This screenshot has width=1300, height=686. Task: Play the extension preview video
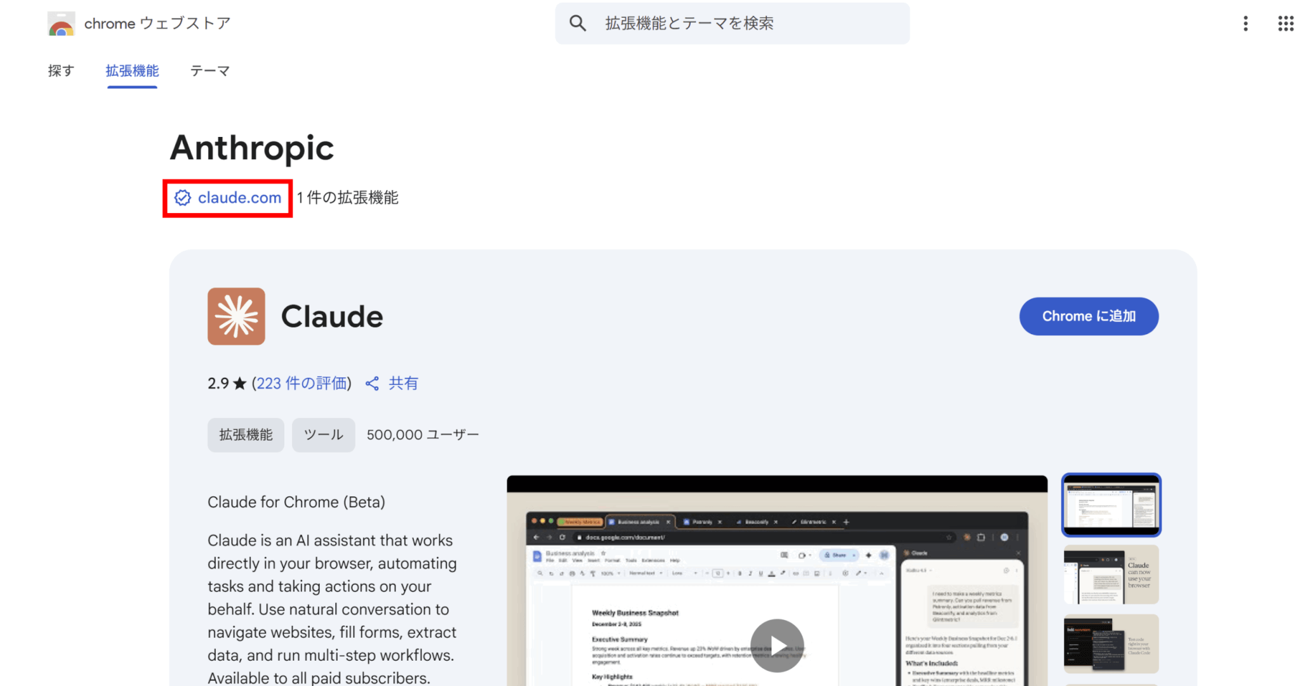pyautogui.click(x=777, y=645)
